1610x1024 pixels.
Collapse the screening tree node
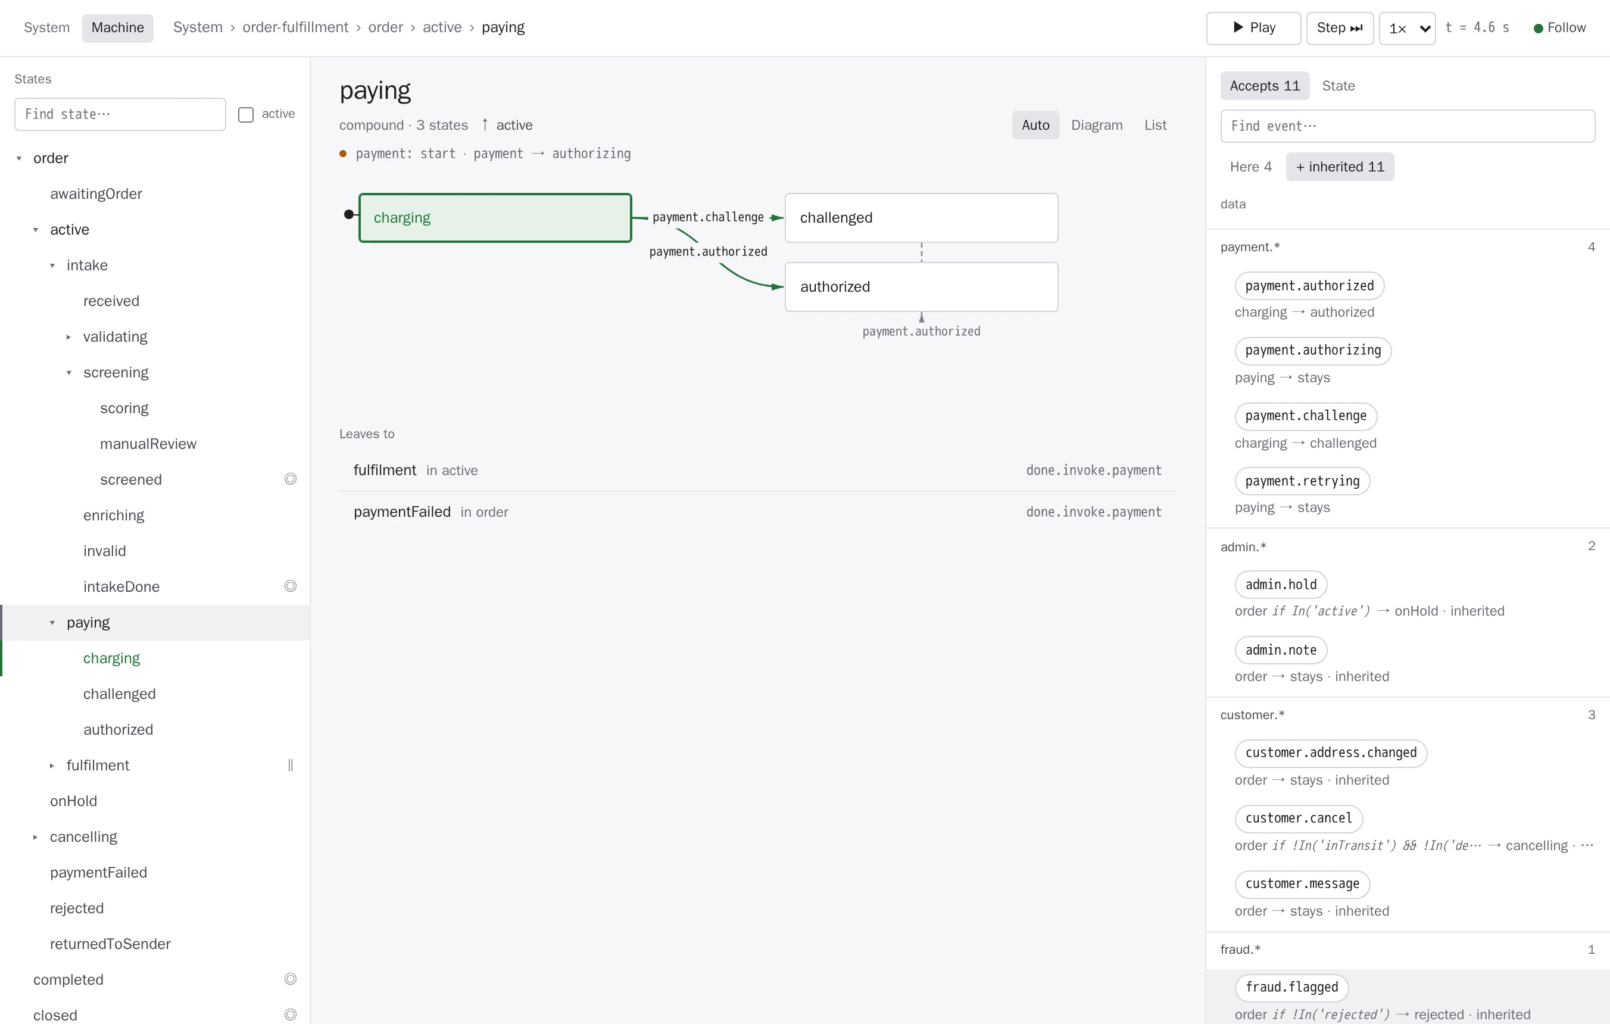click(x=69, y=373)
